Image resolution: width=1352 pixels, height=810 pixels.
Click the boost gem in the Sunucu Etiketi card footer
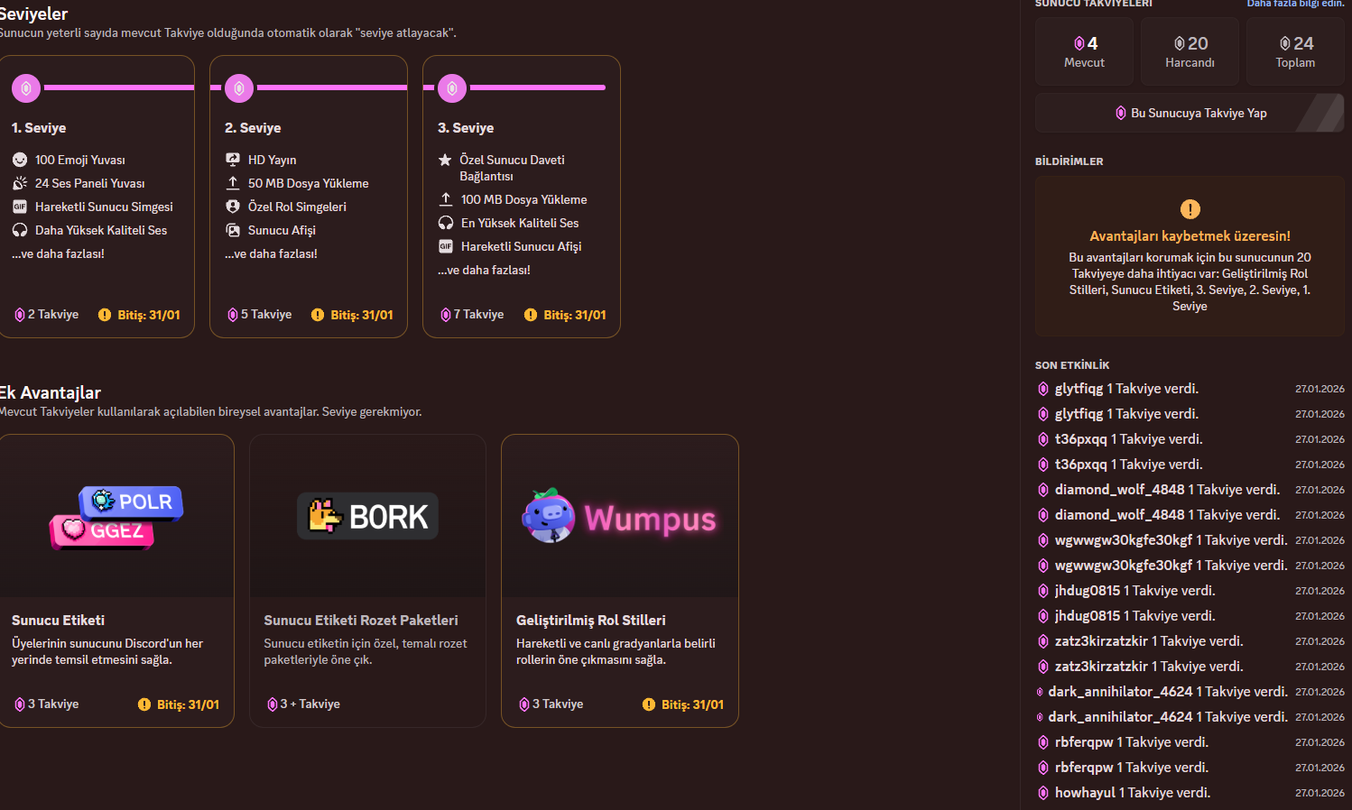(x=20, y=704)
